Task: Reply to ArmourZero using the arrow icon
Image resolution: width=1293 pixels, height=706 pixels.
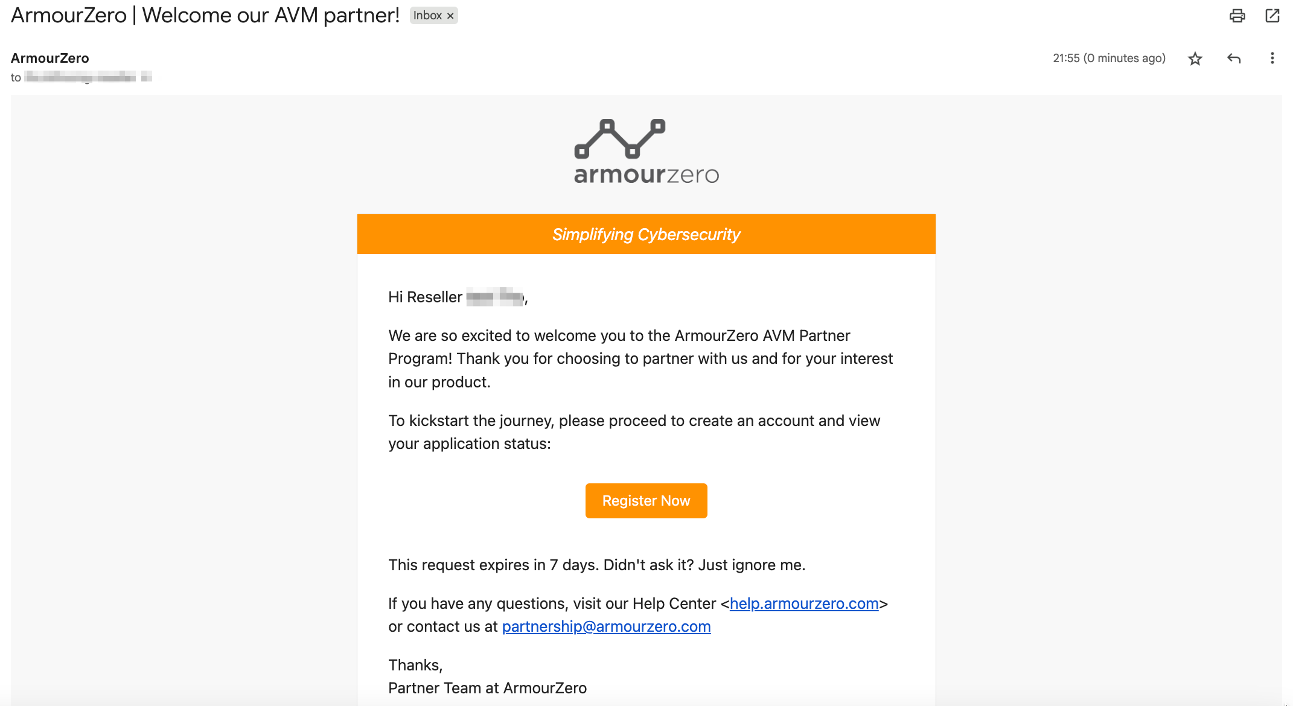Action: (1234, 59)
